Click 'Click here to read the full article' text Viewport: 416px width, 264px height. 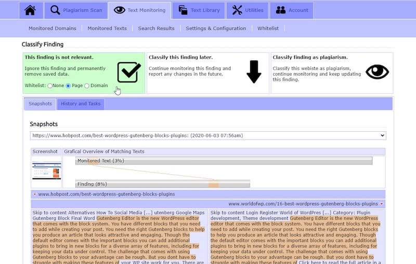(336, 262)
